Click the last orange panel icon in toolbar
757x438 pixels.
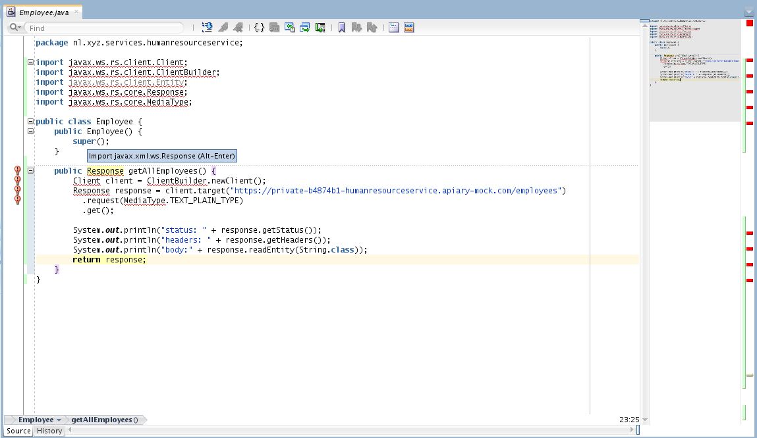408,28
